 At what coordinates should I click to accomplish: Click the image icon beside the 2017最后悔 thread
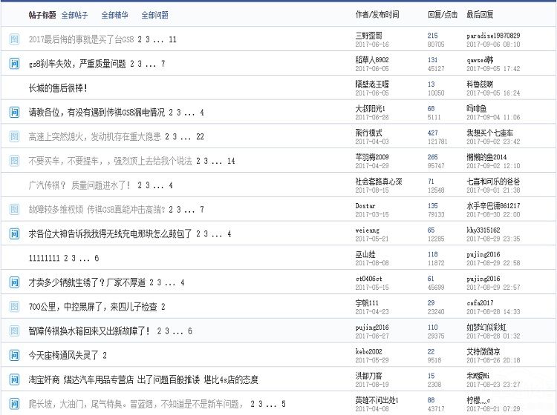[x=14, y=39]
